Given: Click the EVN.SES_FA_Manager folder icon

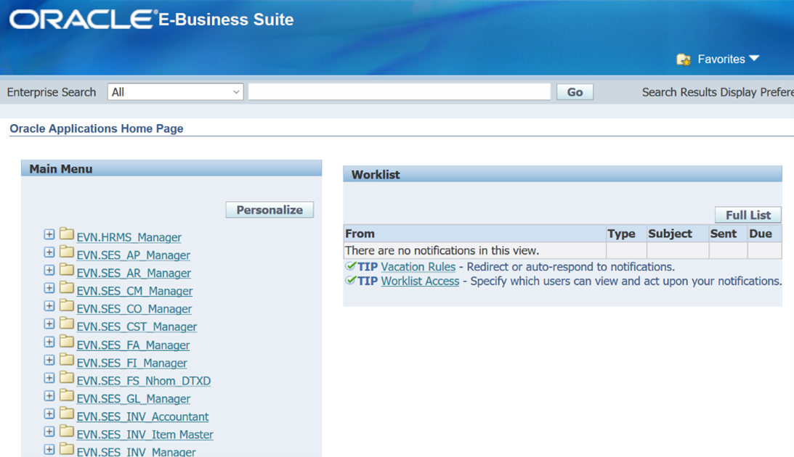Looking at the screenshot, I should point(66,341).
